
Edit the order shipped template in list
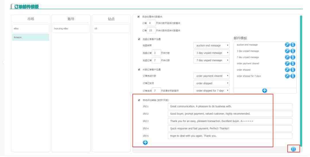tap(287, 70)
